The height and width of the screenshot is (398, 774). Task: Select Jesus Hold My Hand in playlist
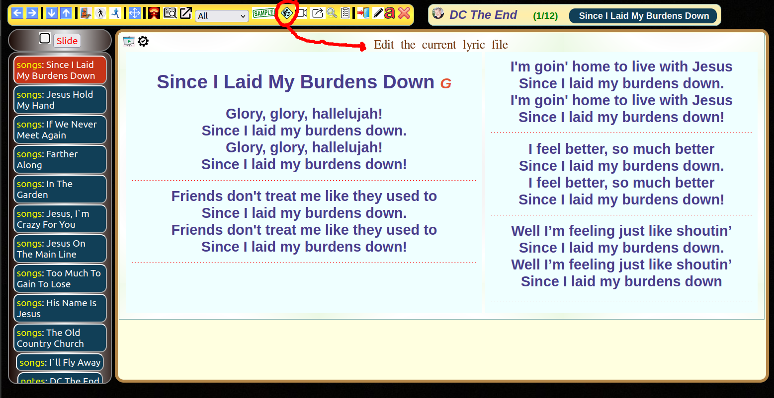60,100
